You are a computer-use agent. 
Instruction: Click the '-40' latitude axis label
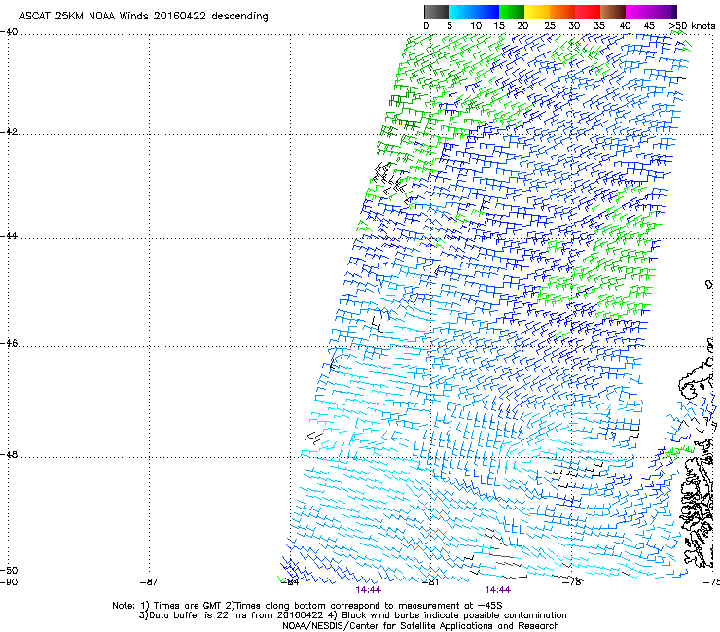(9, 32)
